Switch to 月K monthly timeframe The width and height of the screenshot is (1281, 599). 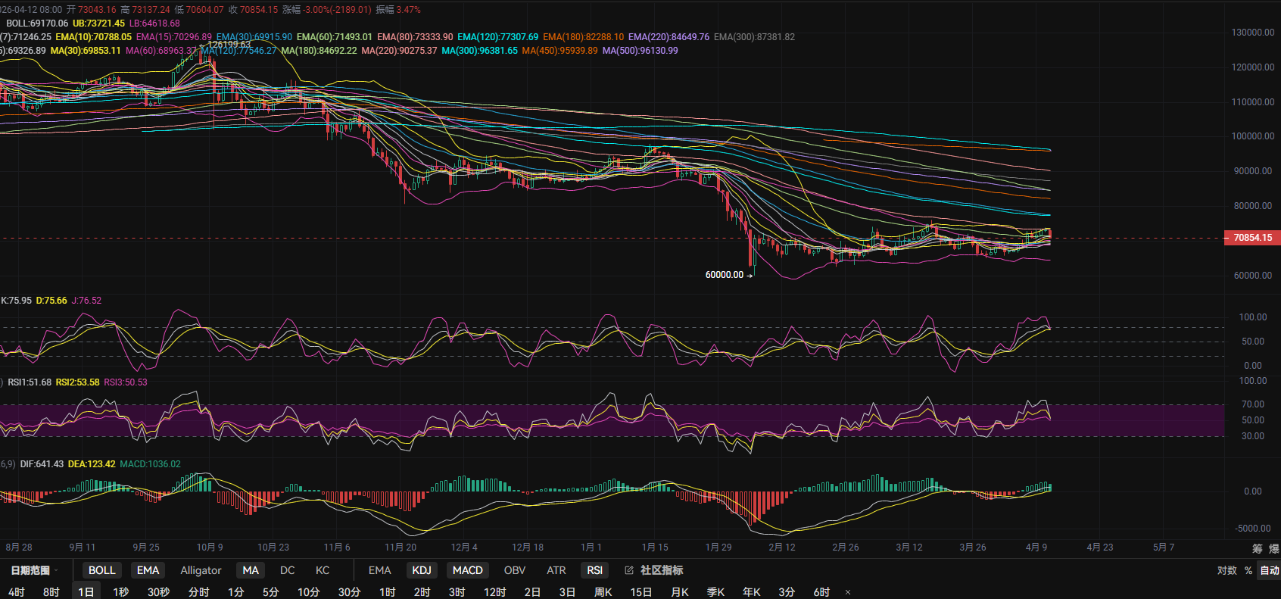click(680, 592)
